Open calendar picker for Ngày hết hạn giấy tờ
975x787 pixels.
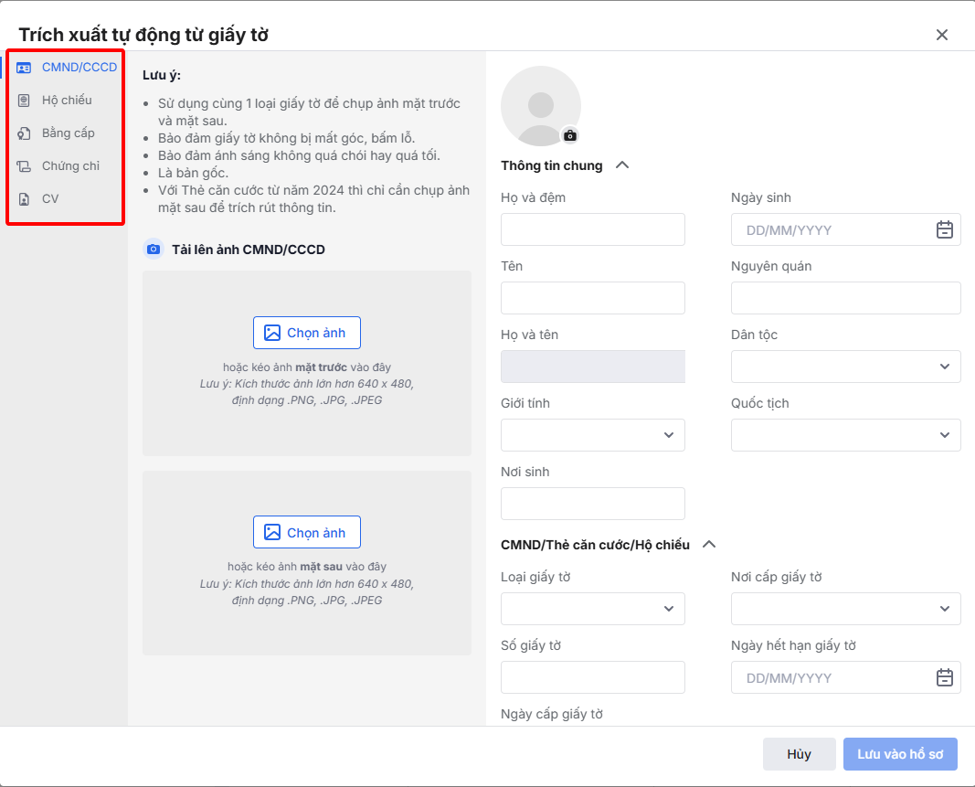(945, 677)
